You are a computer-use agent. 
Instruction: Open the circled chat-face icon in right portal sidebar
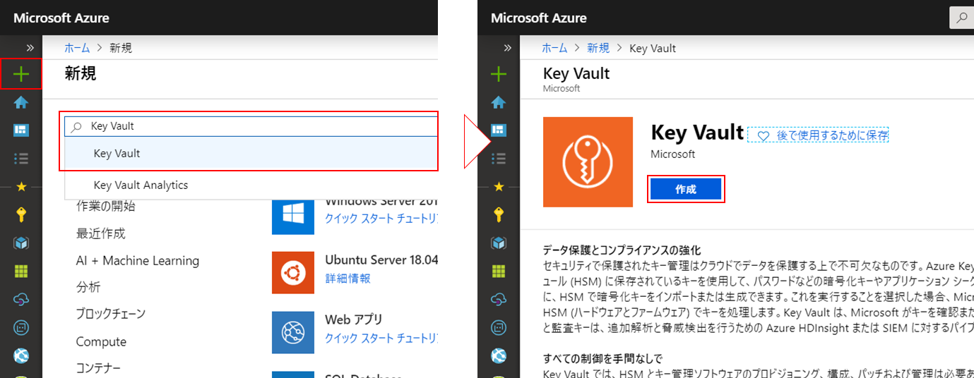[x=499, y=327]
